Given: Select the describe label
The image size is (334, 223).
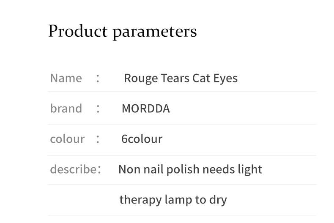Looking at the screenshot, I should (74, 169).
